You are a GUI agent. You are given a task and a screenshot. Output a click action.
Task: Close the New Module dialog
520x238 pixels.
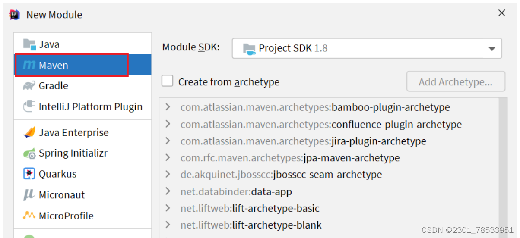(501, 13)
